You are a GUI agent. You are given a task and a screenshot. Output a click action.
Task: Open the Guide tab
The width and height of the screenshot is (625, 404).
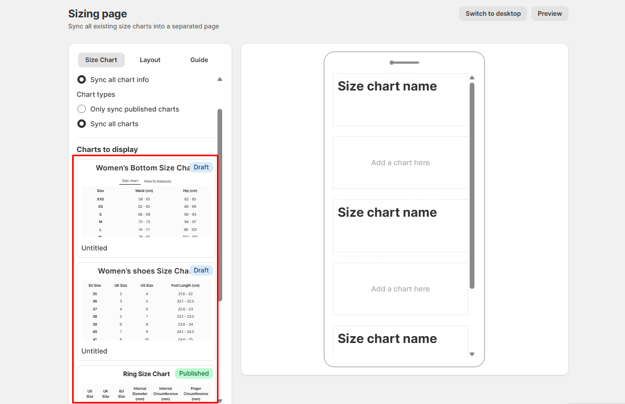199,60
